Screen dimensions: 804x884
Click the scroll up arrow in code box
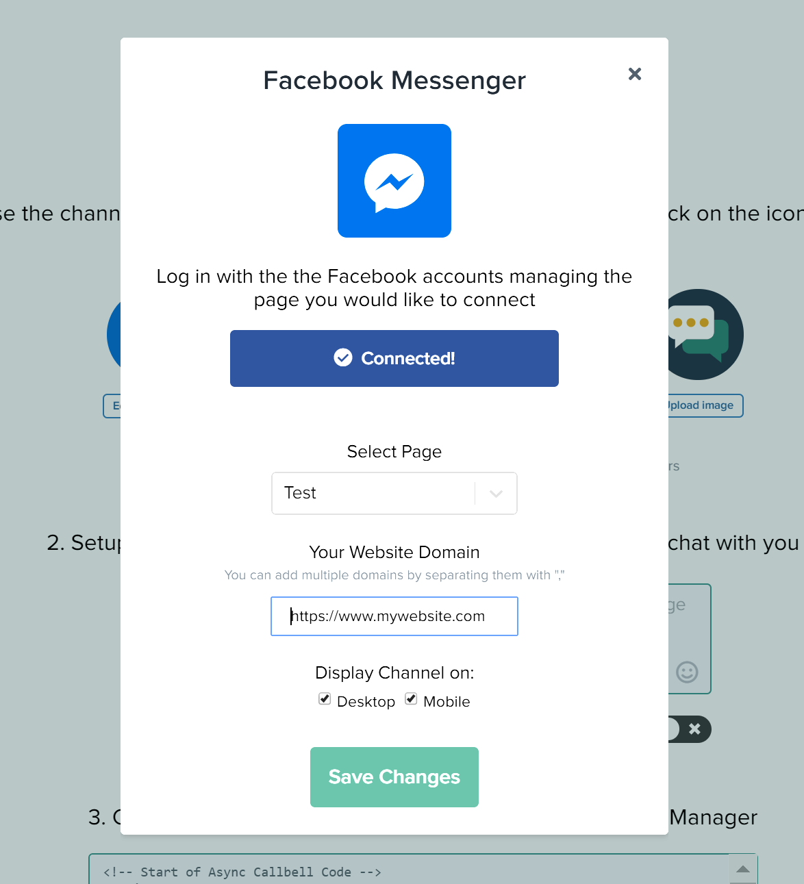pyautogui.click(x=743, y=869)
